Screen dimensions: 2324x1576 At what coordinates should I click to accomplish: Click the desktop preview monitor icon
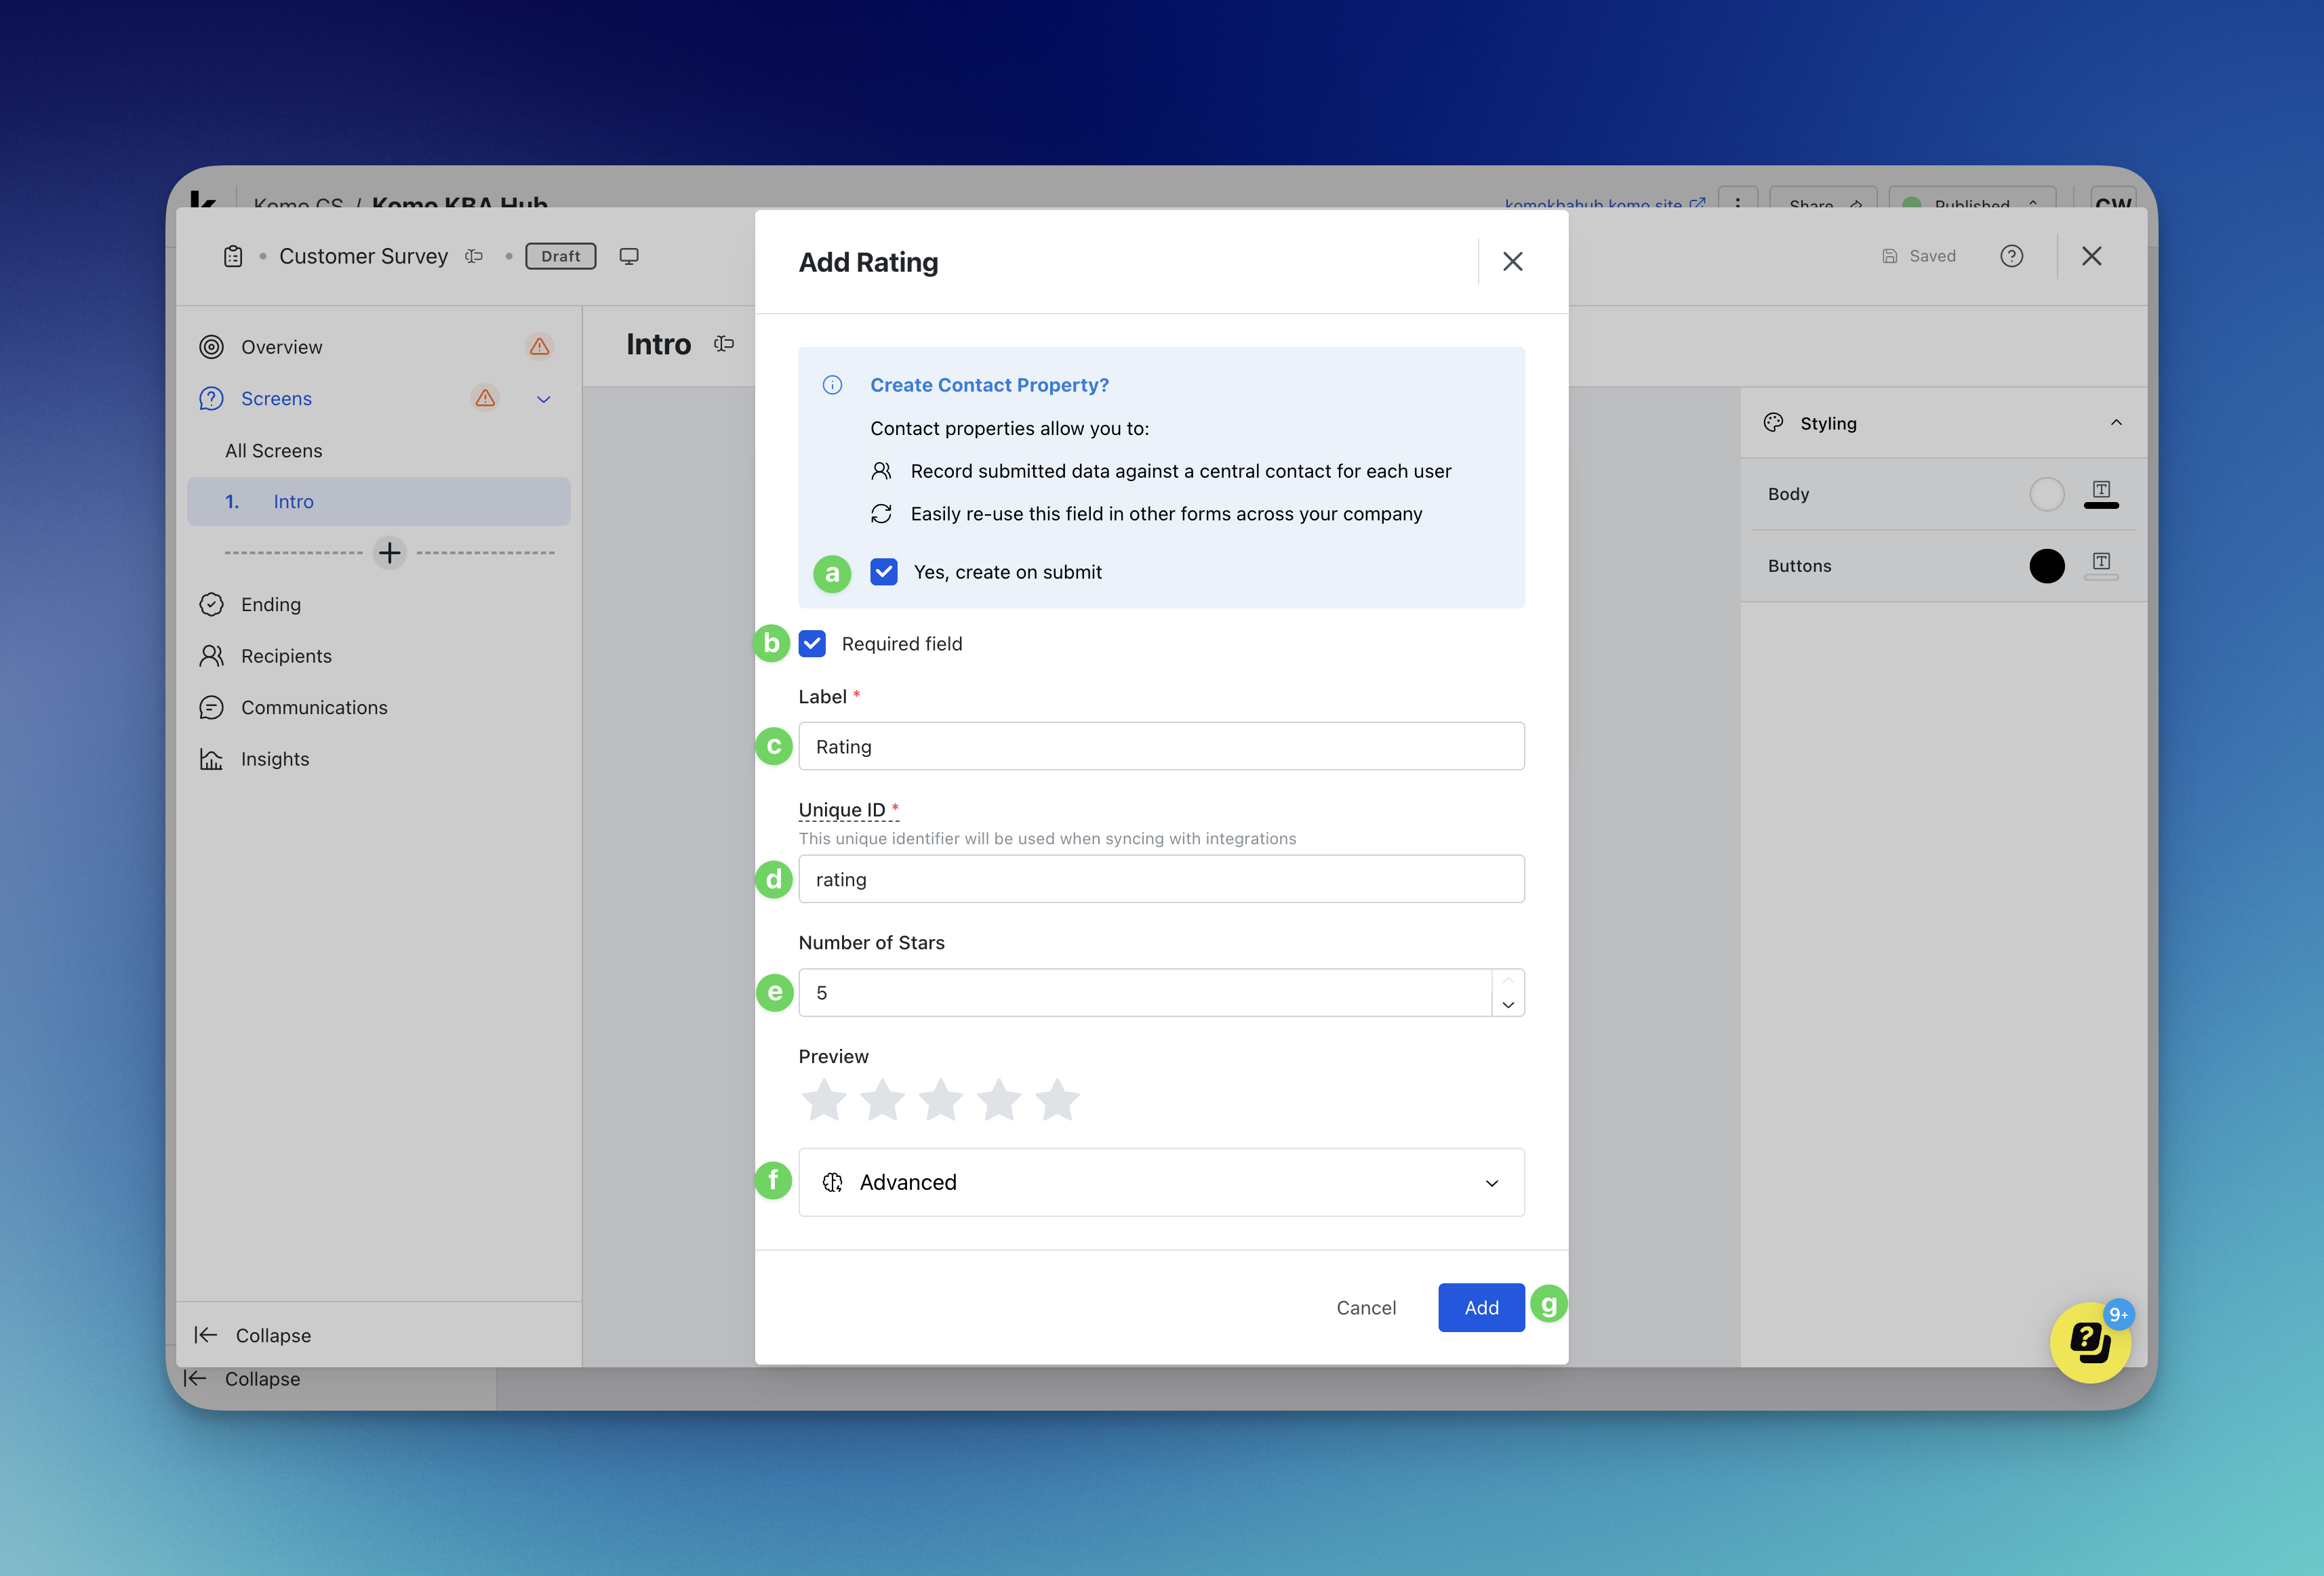coord(629,256)
